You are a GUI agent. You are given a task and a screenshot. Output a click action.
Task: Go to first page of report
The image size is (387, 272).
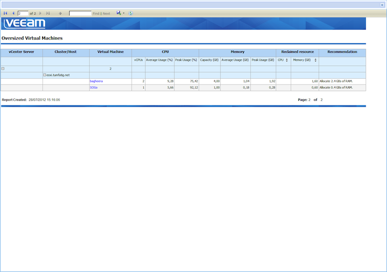coord(5,14)
